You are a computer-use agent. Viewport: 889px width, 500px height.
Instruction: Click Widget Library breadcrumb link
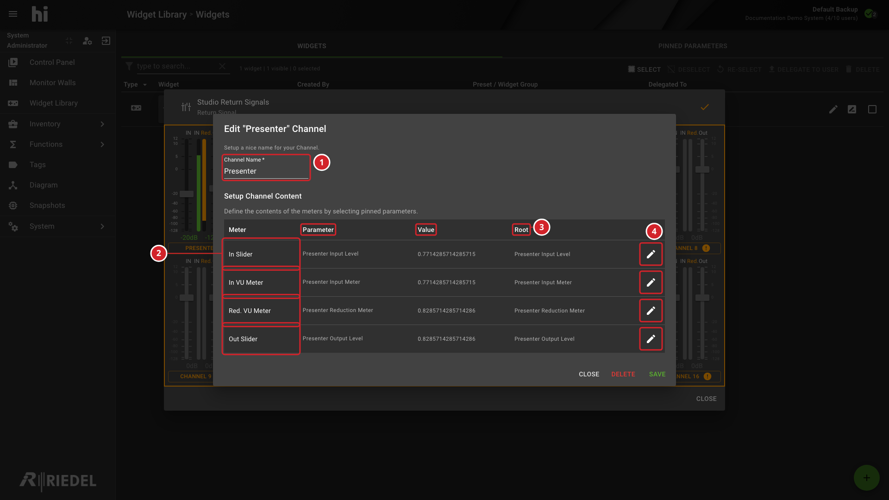pos(157,14)
